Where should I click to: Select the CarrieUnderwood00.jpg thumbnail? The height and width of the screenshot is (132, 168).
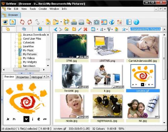(x=143, y=46)
